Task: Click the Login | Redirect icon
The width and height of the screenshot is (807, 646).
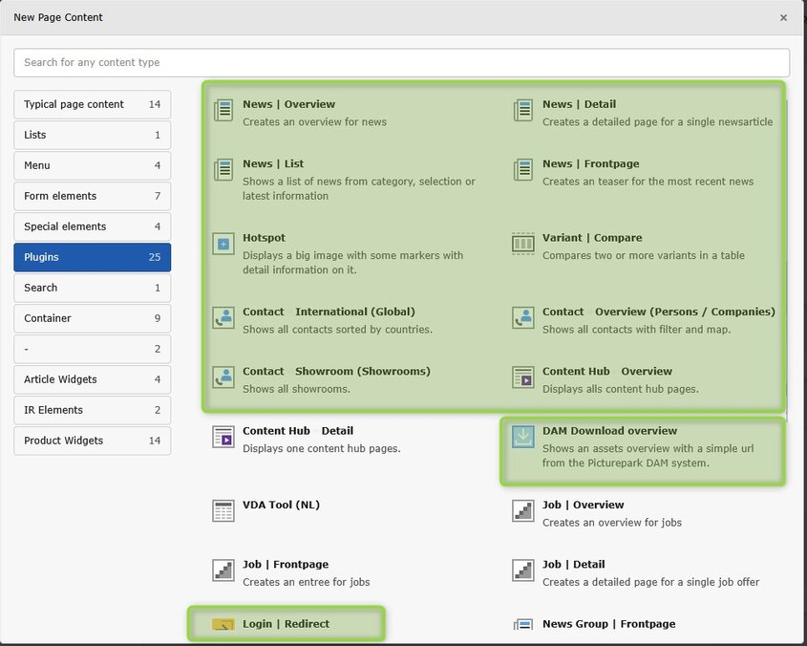Action: tap(223, 625)
